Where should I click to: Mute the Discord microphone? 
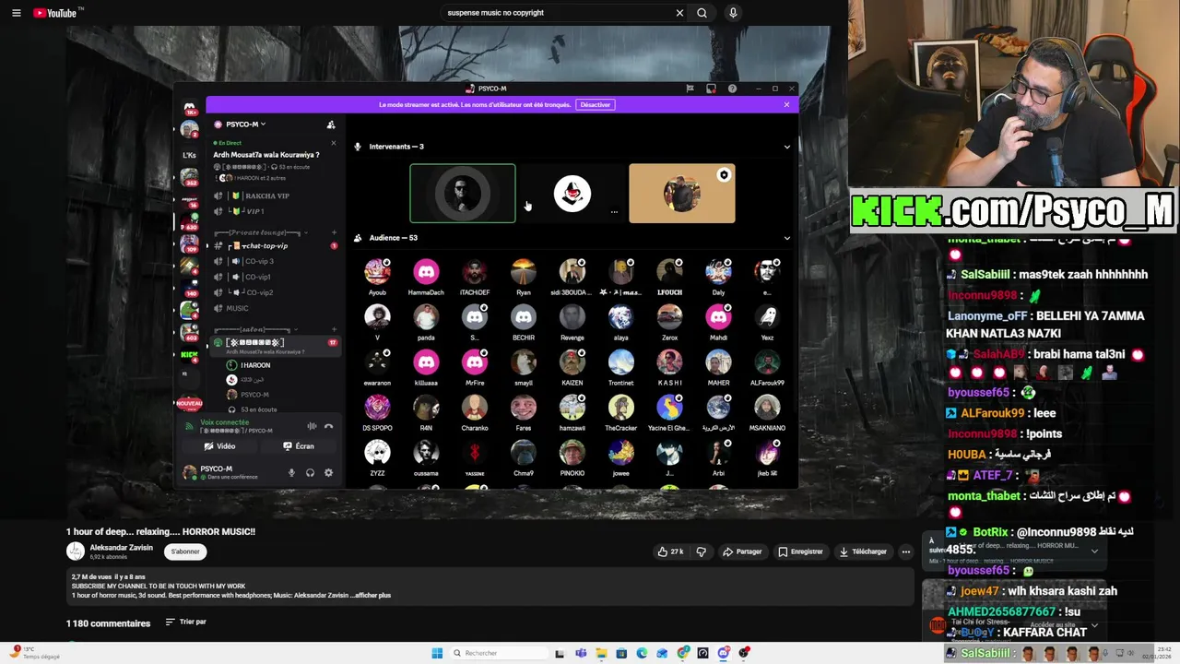[x=291, y=473]
